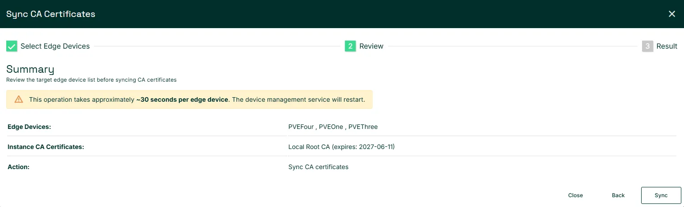Click the green checkmark step icon

coord(12,46)
